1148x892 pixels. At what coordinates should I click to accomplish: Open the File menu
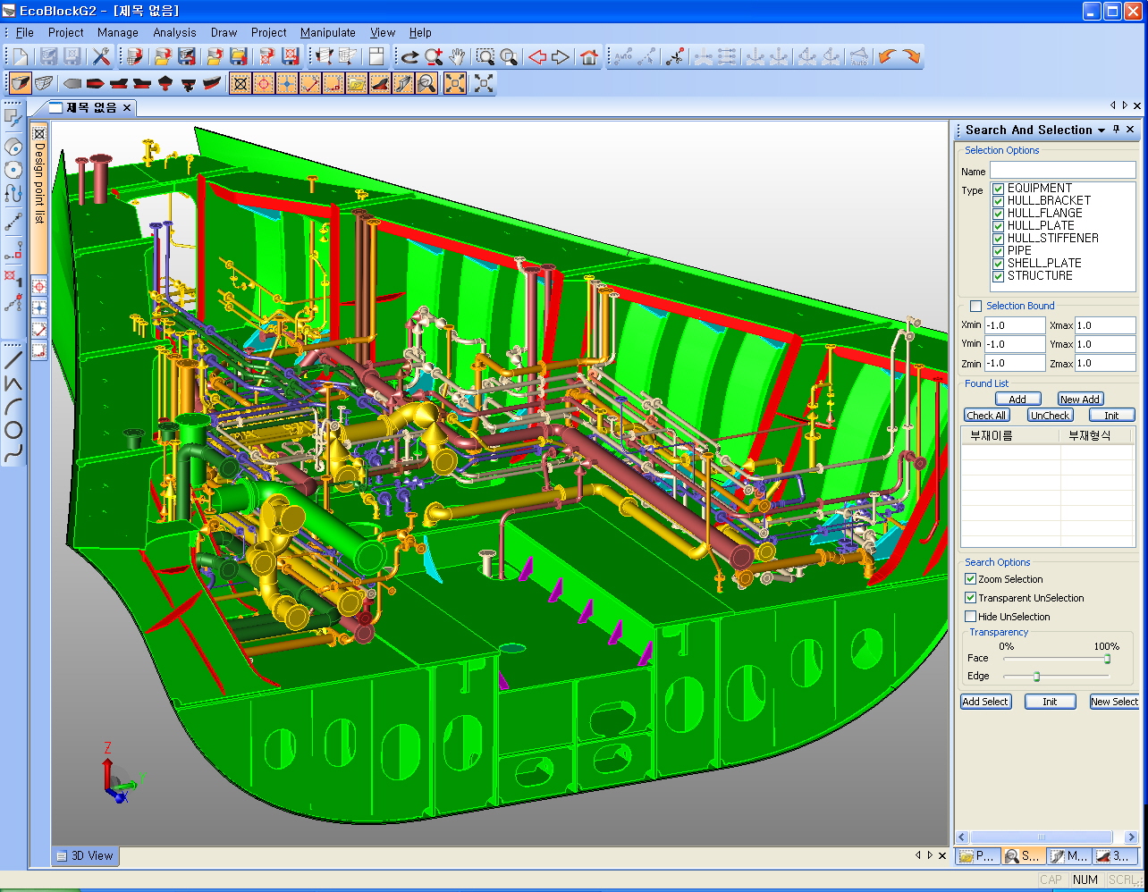[x=24, y=32]
